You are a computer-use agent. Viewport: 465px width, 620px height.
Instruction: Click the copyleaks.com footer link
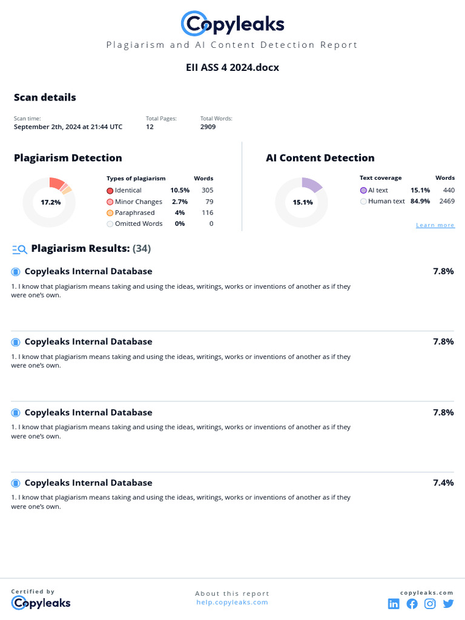click(426, 593)
